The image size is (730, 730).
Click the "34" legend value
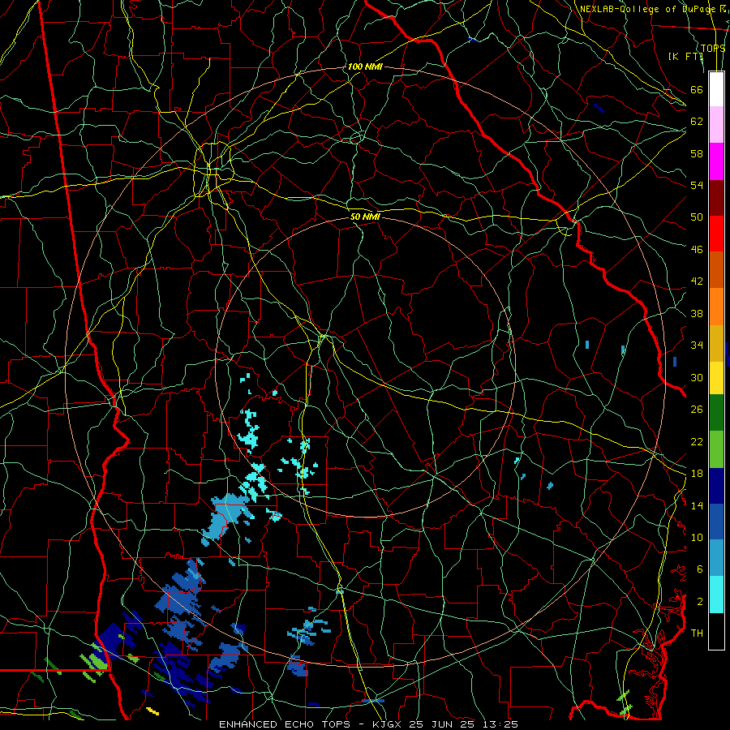pos(697,346)
